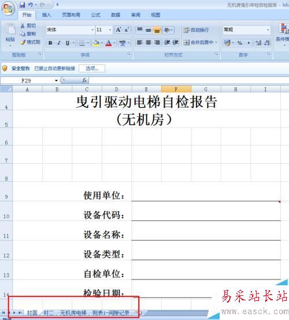Open underline style dropdown arrow

tap(73, 43)
